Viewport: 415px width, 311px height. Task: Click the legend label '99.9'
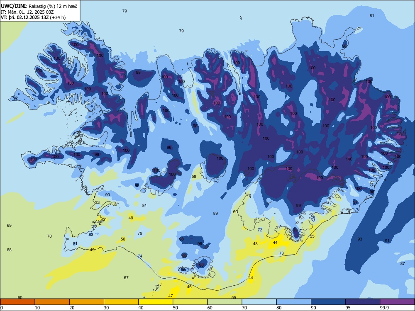click(x=384, y=308)
